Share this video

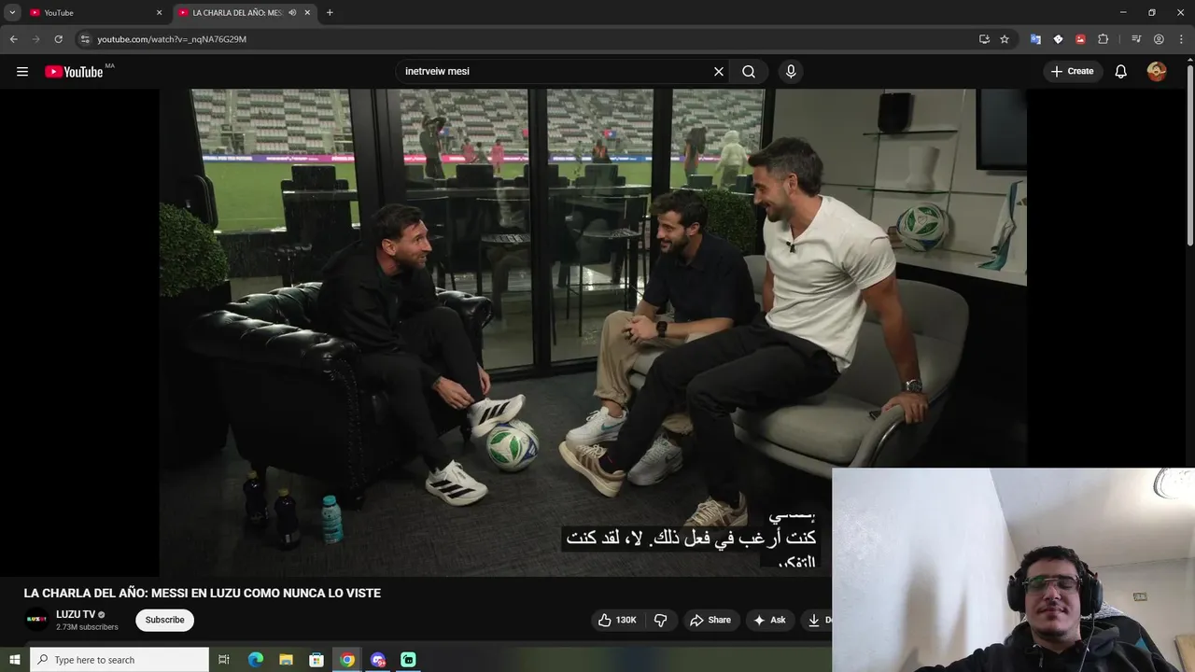[x=710, y=620]
